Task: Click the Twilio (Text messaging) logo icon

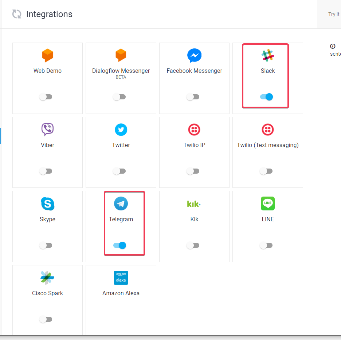Action: pyautogui.click(x=268, y=130)
